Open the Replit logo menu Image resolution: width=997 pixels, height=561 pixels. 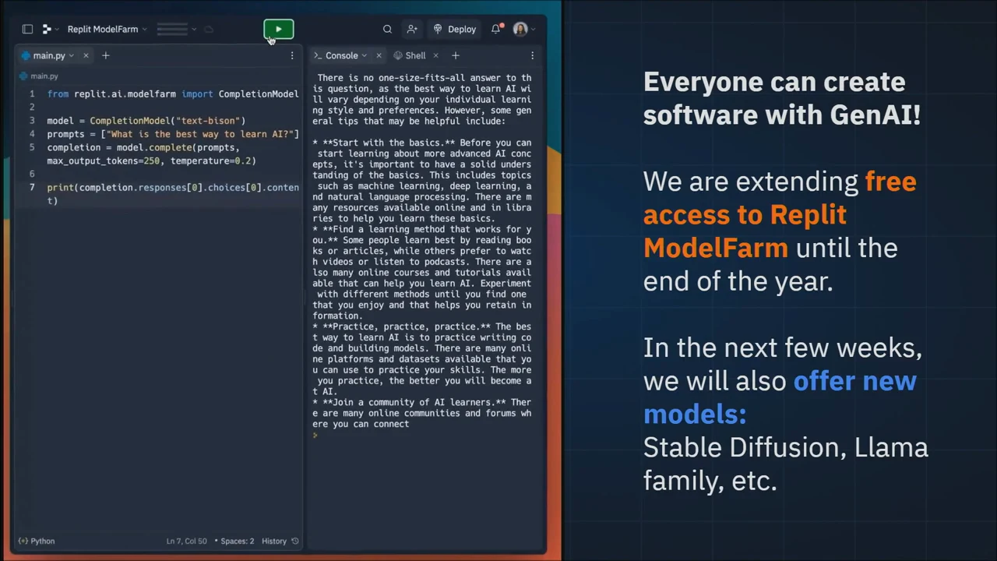tap(48, 29)
